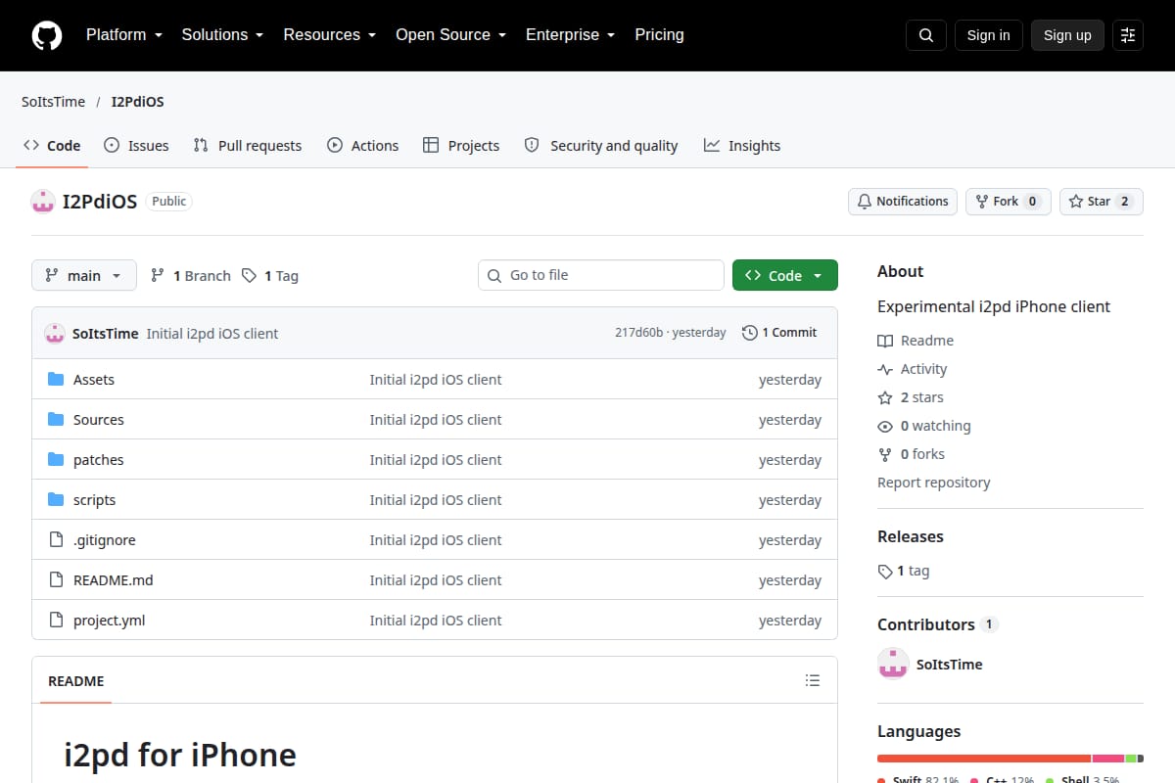
Task: Open the .gitignore file
Action: coord(105,540)
